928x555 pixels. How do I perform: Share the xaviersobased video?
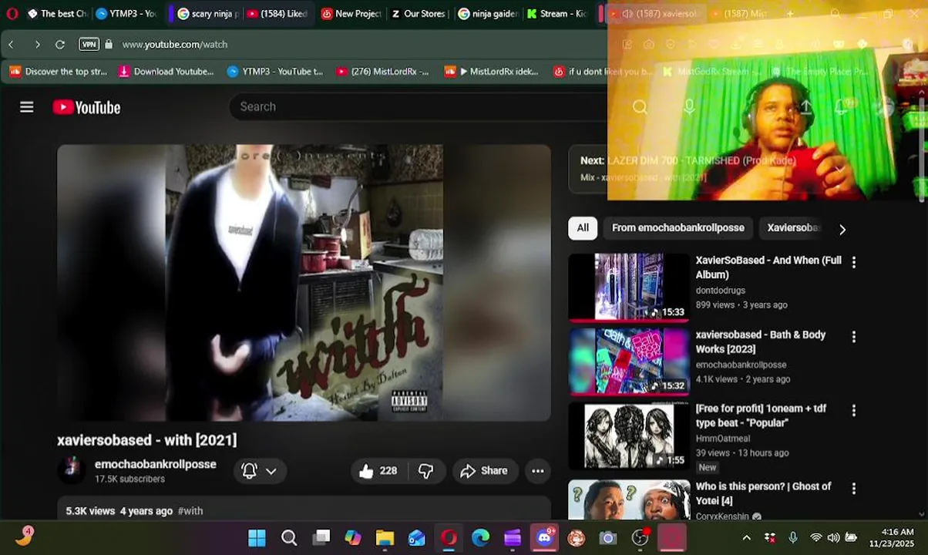pos(483,470)
